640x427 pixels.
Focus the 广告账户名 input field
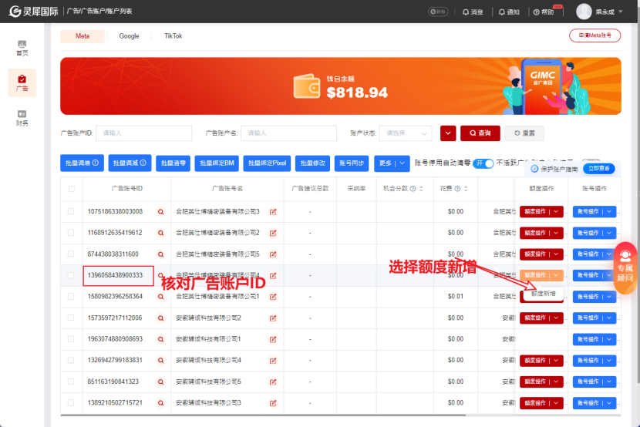tap(288, 133)
